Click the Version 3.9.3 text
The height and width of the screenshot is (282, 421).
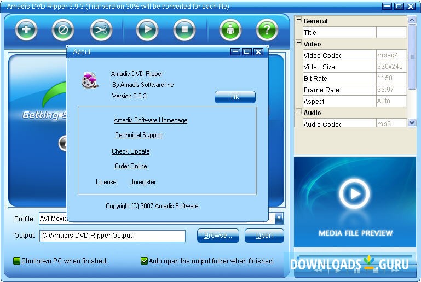129,96
